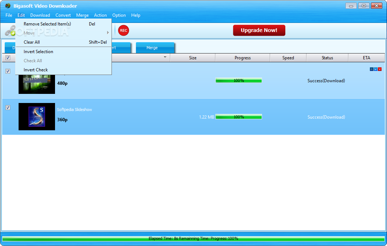Open the Merge menu in menu bar
This screenshot has width=387, height=246.
pyautogui.click(x=82, y=15)
